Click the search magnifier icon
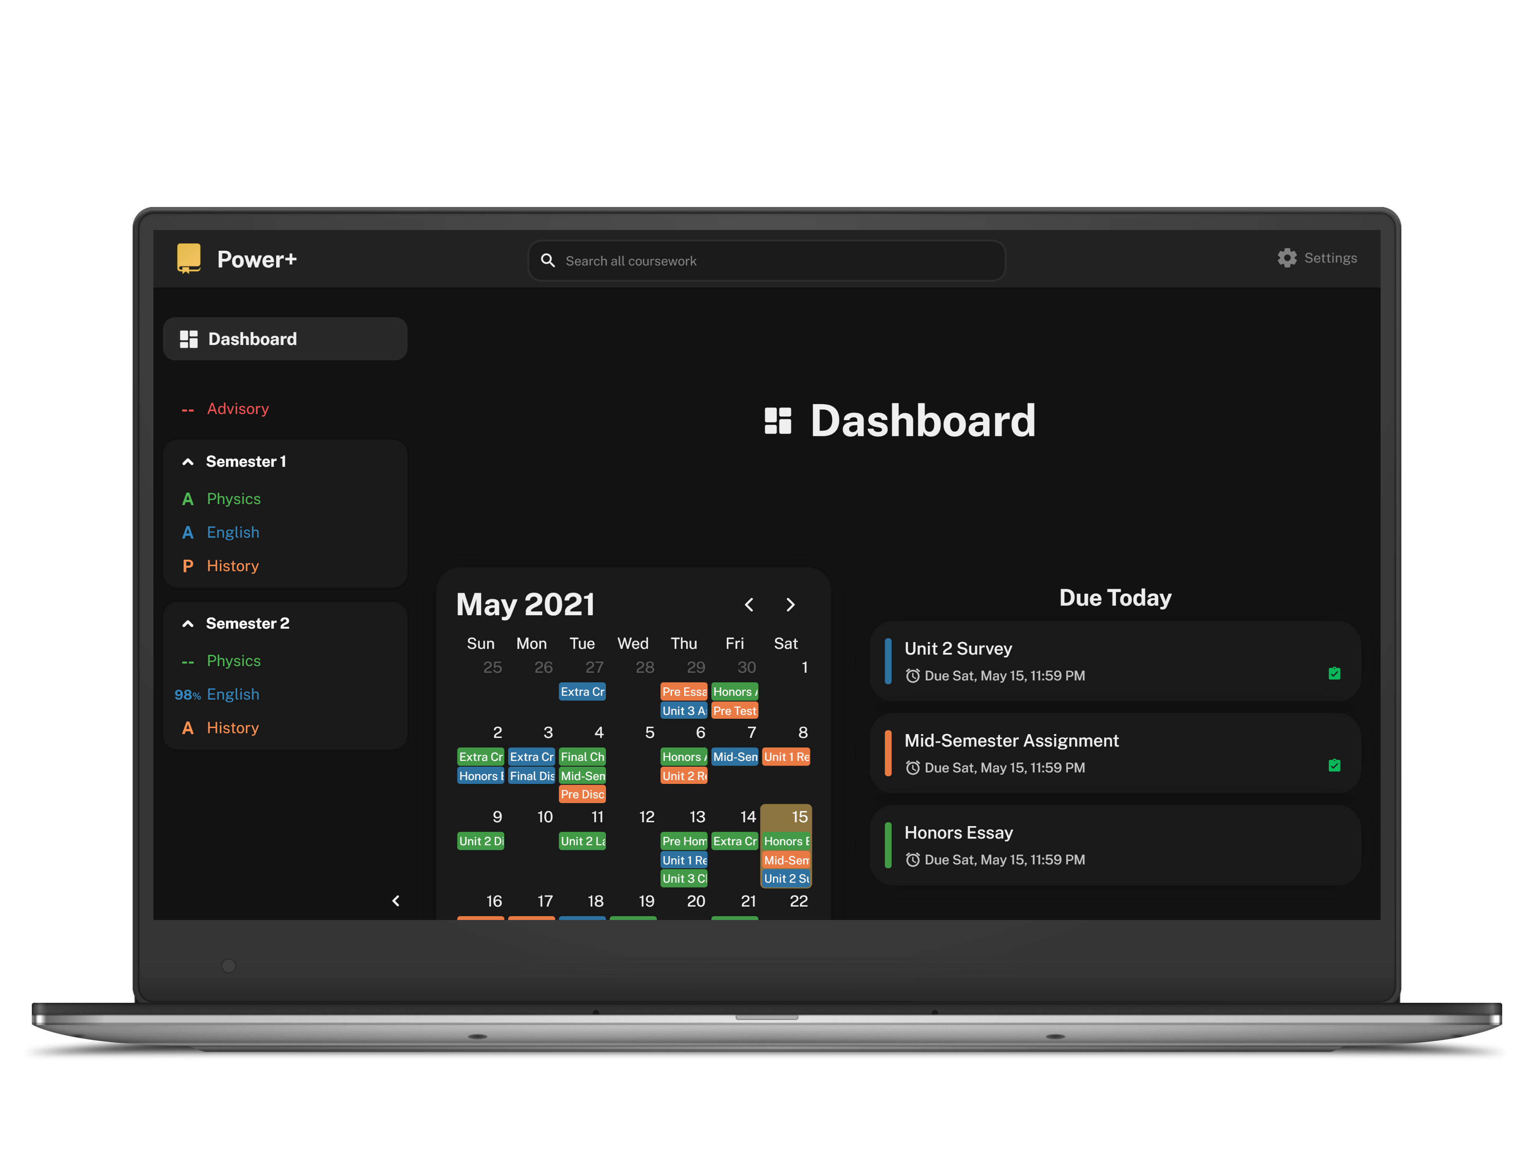This screenshot has width=1534, height=1150. (548, 261)
